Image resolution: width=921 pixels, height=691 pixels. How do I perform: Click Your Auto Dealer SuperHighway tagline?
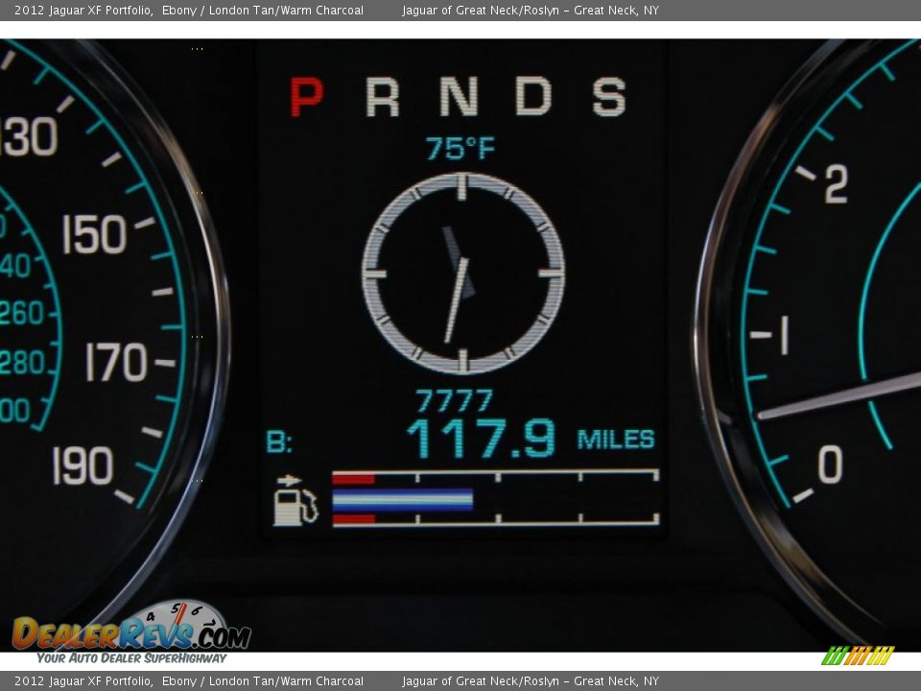(131, 658)
